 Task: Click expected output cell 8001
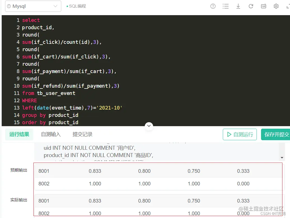44,171
